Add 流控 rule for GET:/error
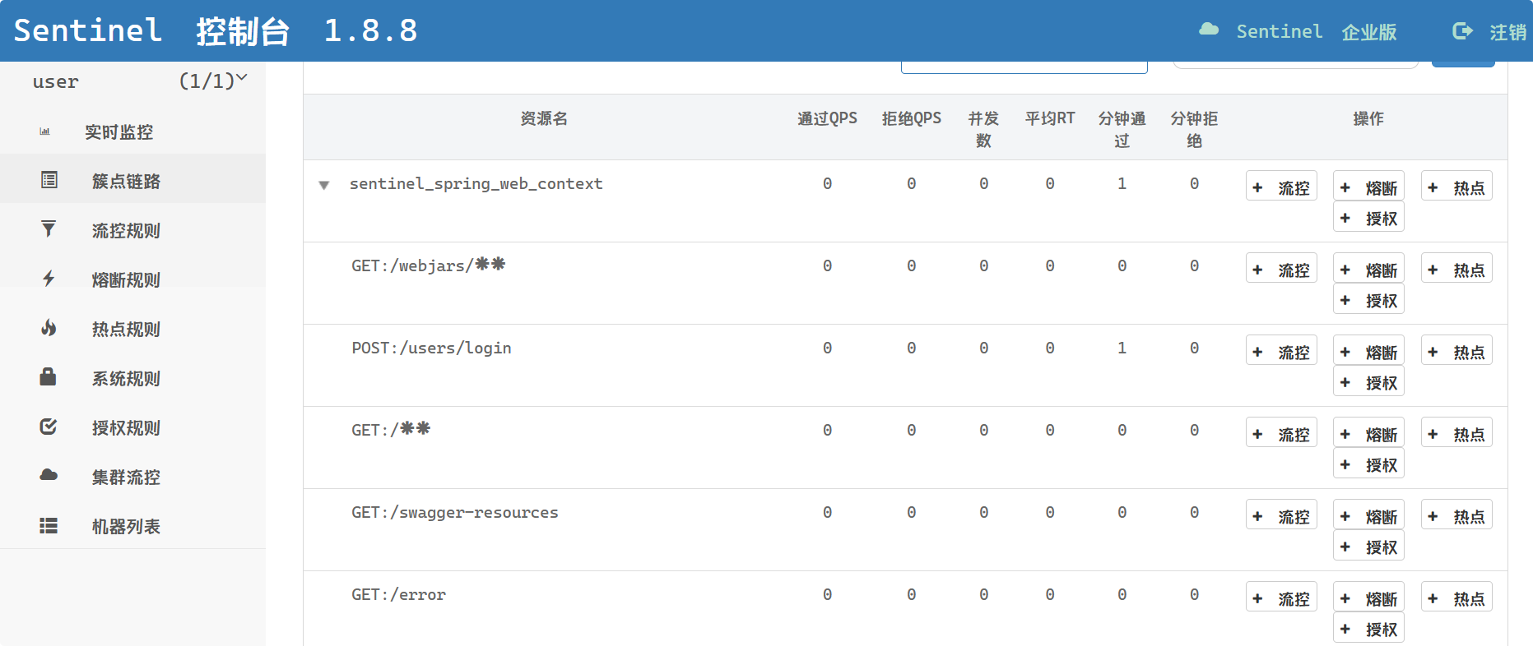The width and height of the screenshot is (1533, 646). (x=1281, y=598)
